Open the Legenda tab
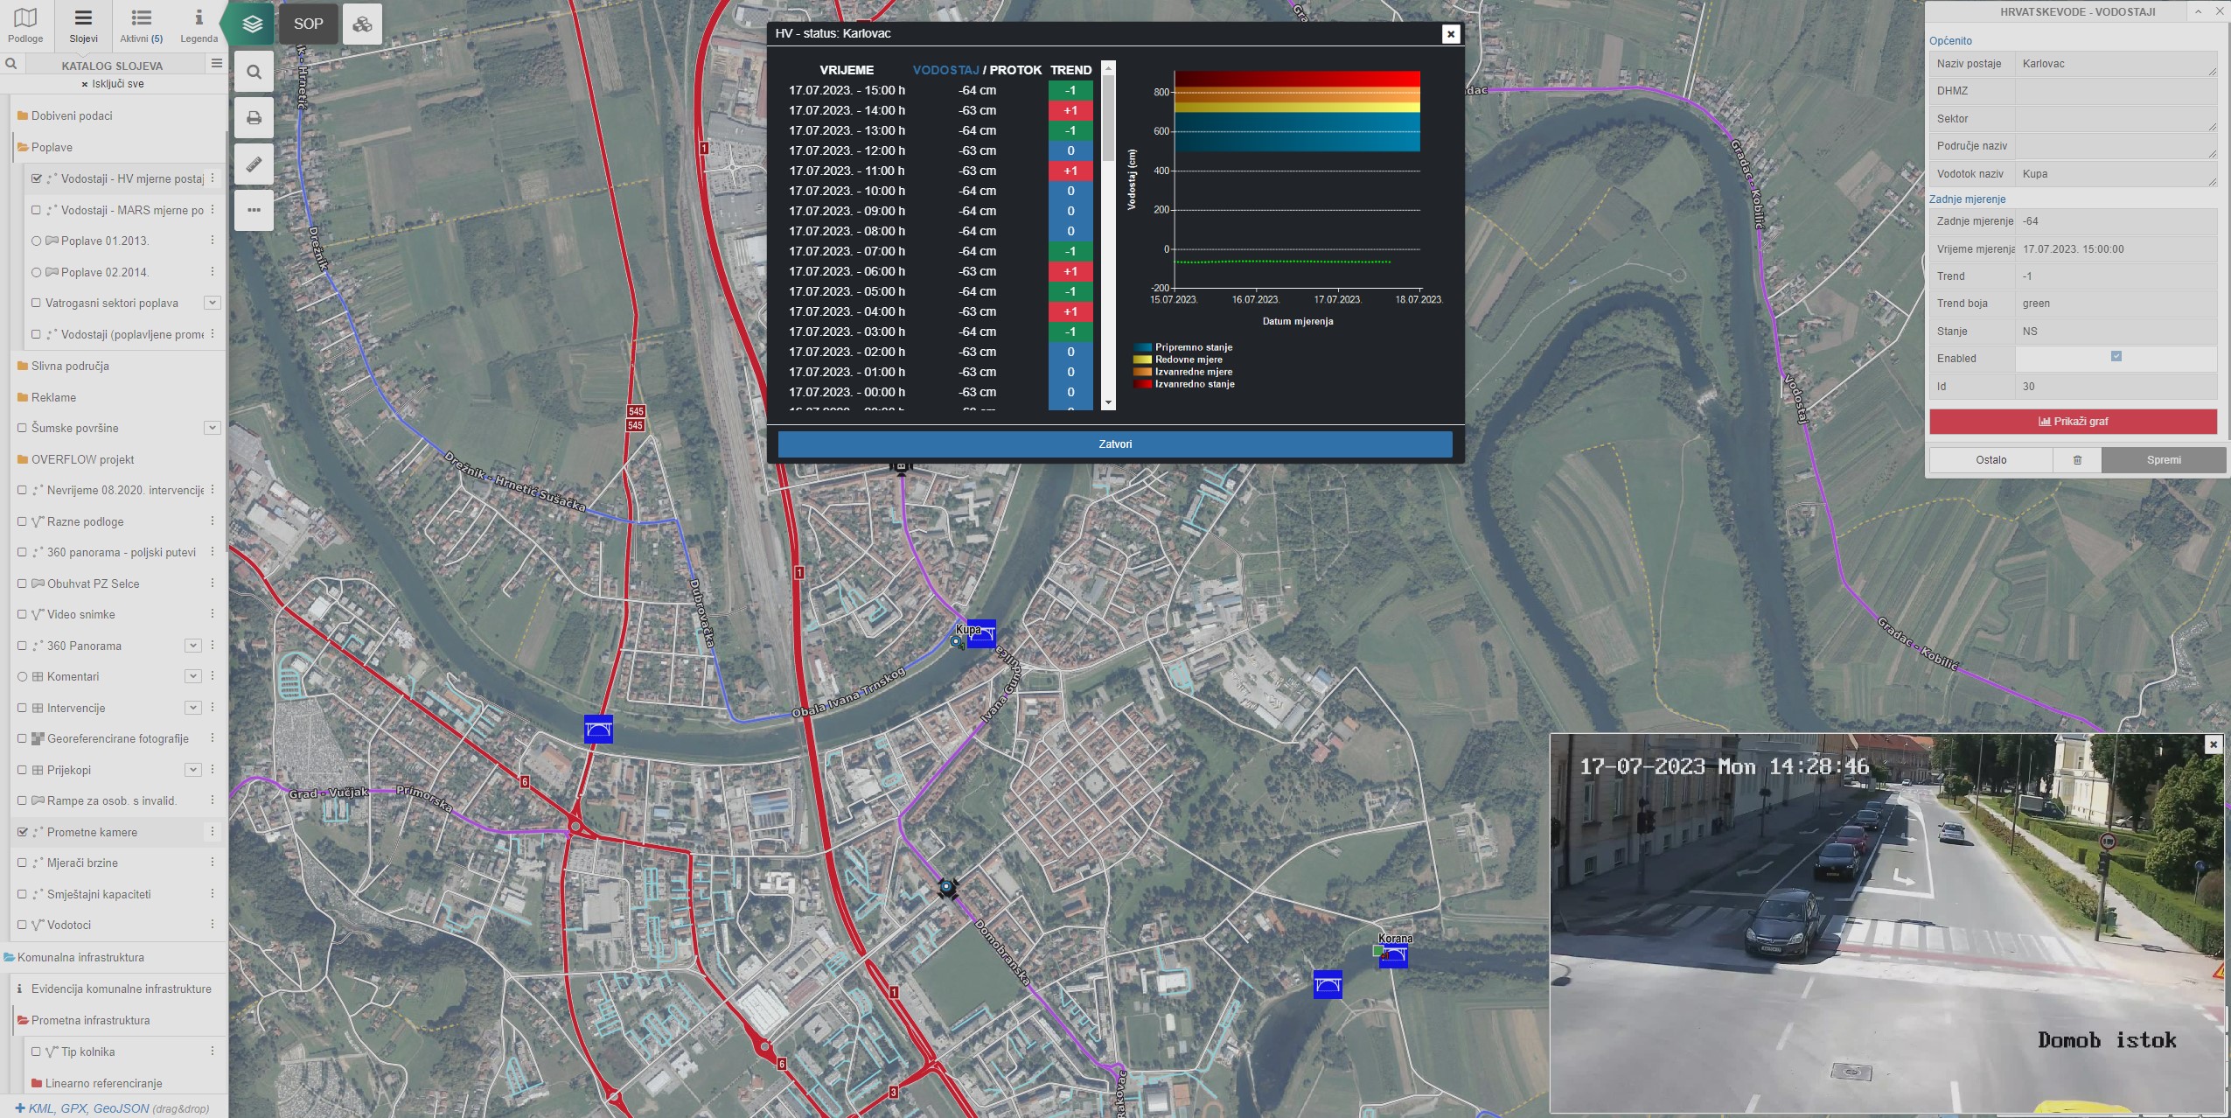 (199, 24)
